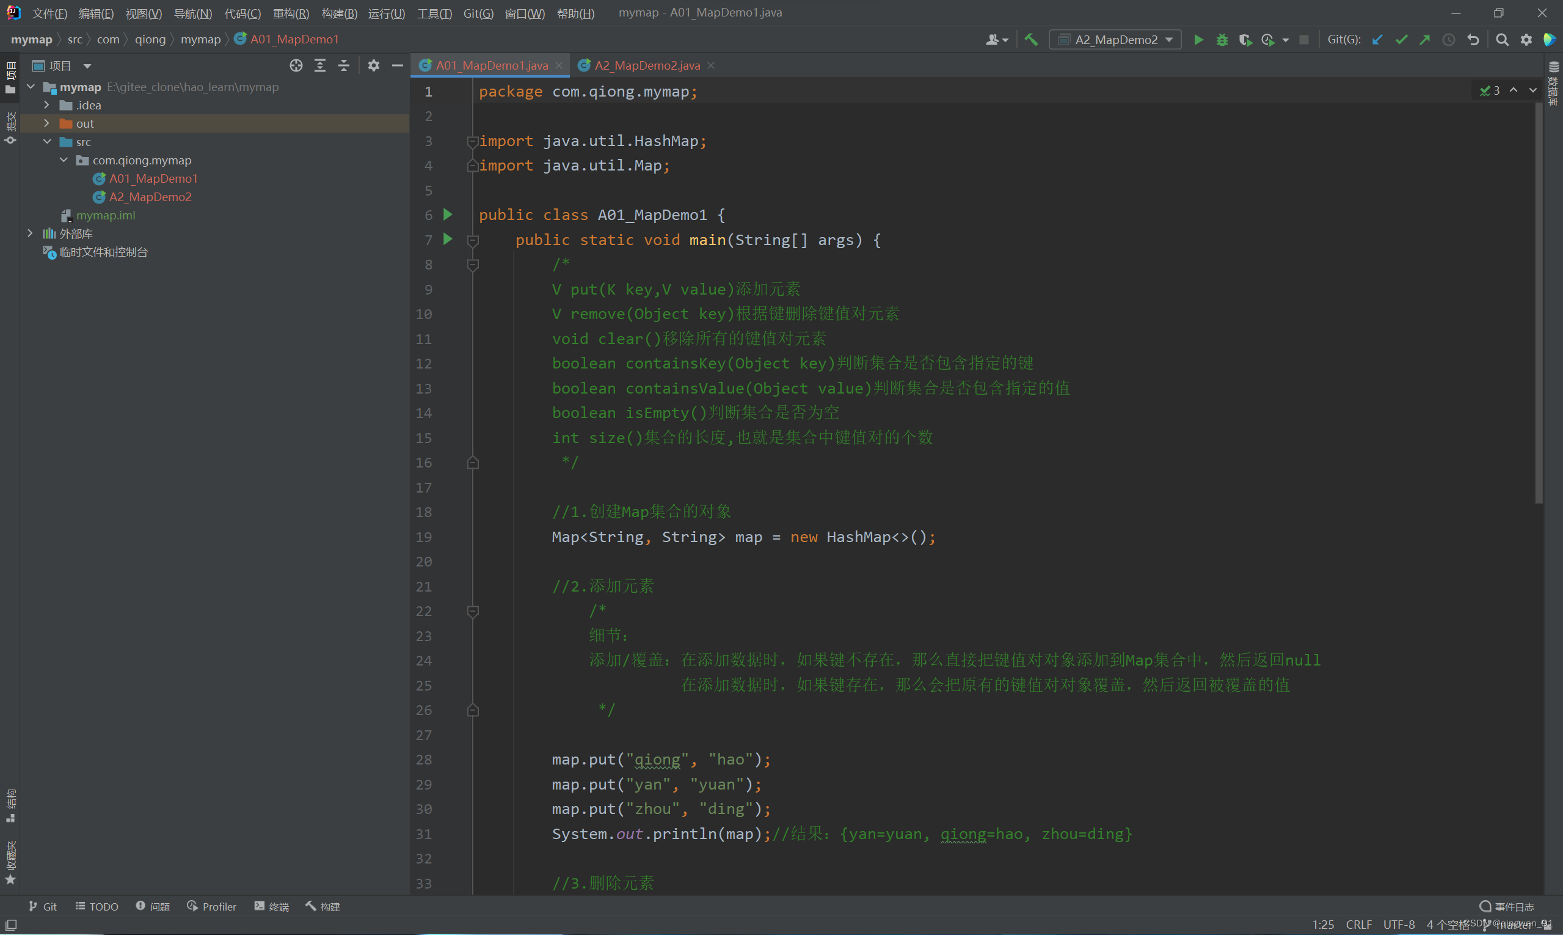Open the TODO tool window button
The height and width of the screenshot is (935, 1563).
pyautogui.click(x=97, y=906)
